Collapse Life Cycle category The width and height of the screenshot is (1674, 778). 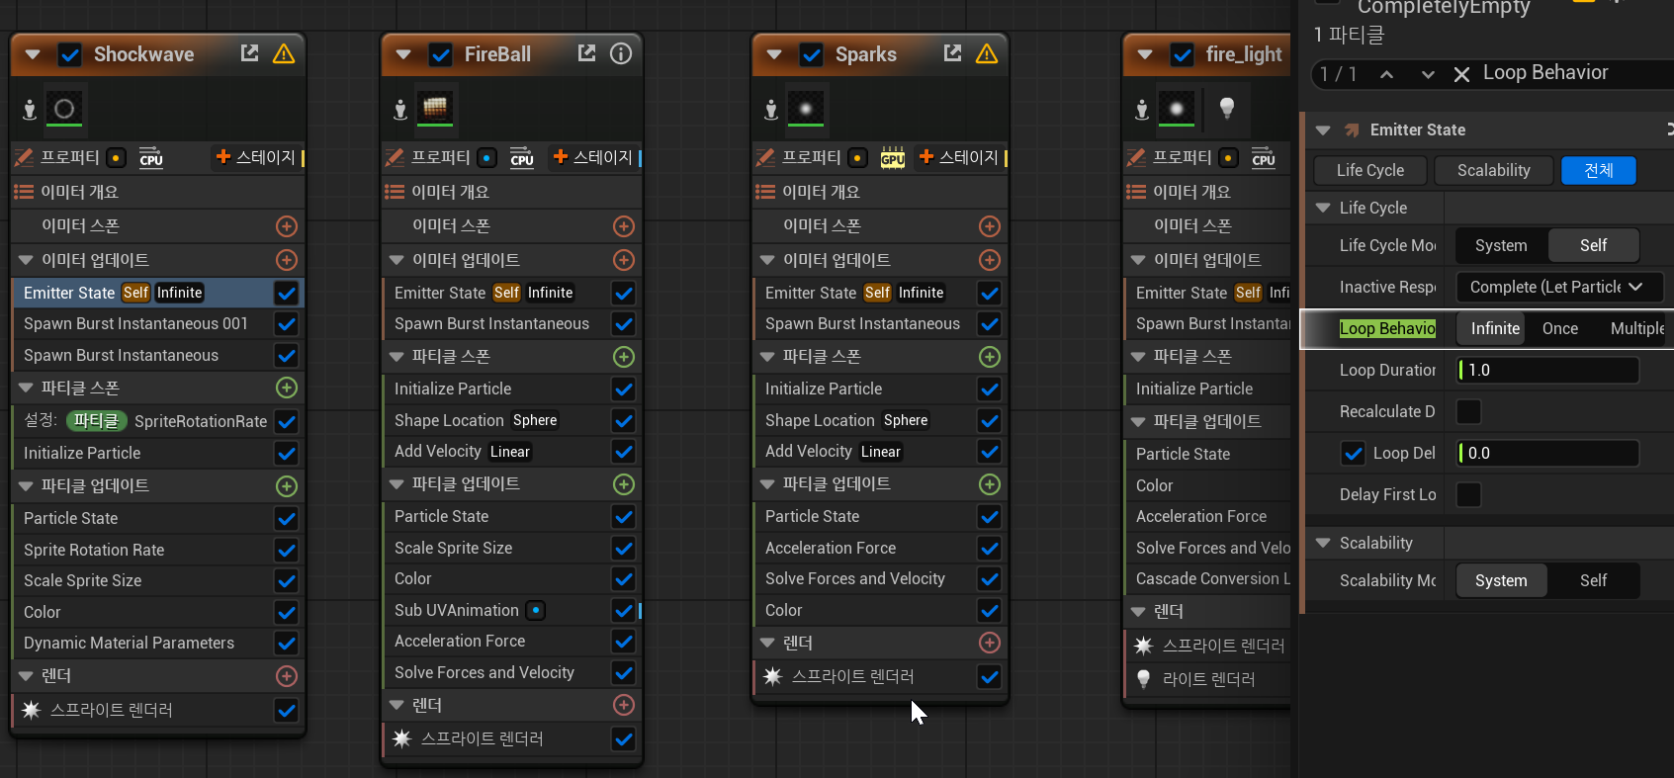click(x=1323, y=208)
